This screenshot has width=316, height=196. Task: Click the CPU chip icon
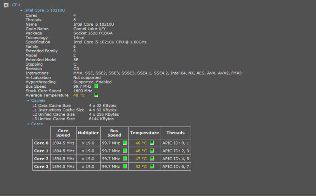tap(6, 5)
